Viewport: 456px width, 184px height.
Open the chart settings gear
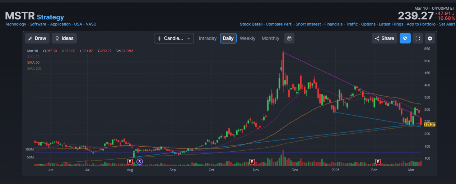(430, 38)
